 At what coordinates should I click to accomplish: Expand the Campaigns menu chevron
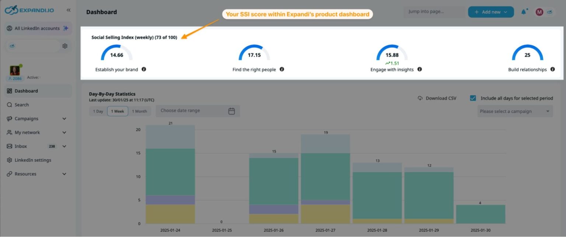click(64, 118)
